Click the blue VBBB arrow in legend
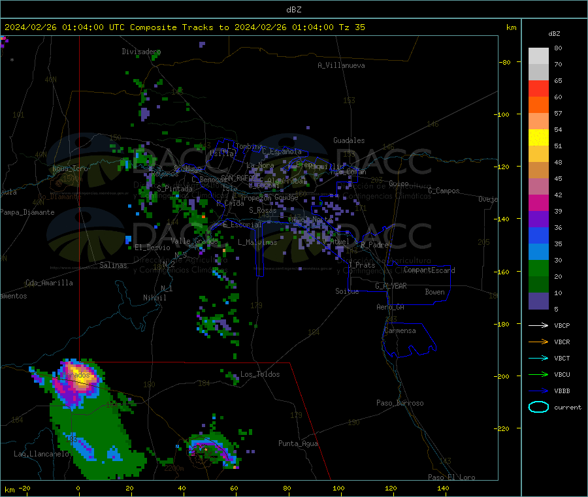Screen dimensions: 588x497 [538, 391]
